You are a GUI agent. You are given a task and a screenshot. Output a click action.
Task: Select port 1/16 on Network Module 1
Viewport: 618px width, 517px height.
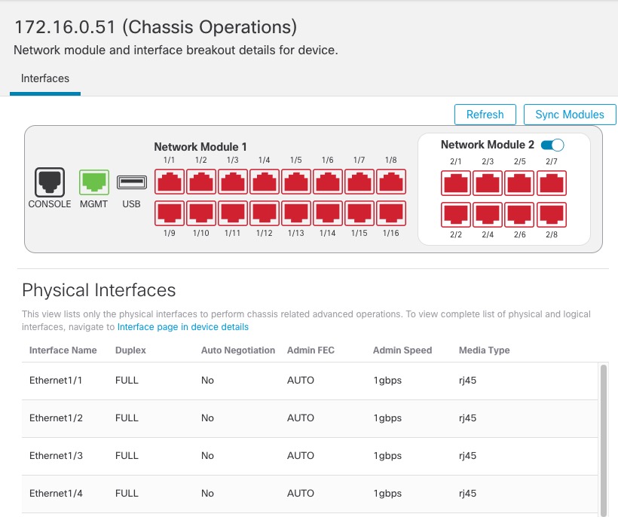(x=390, y=213)
